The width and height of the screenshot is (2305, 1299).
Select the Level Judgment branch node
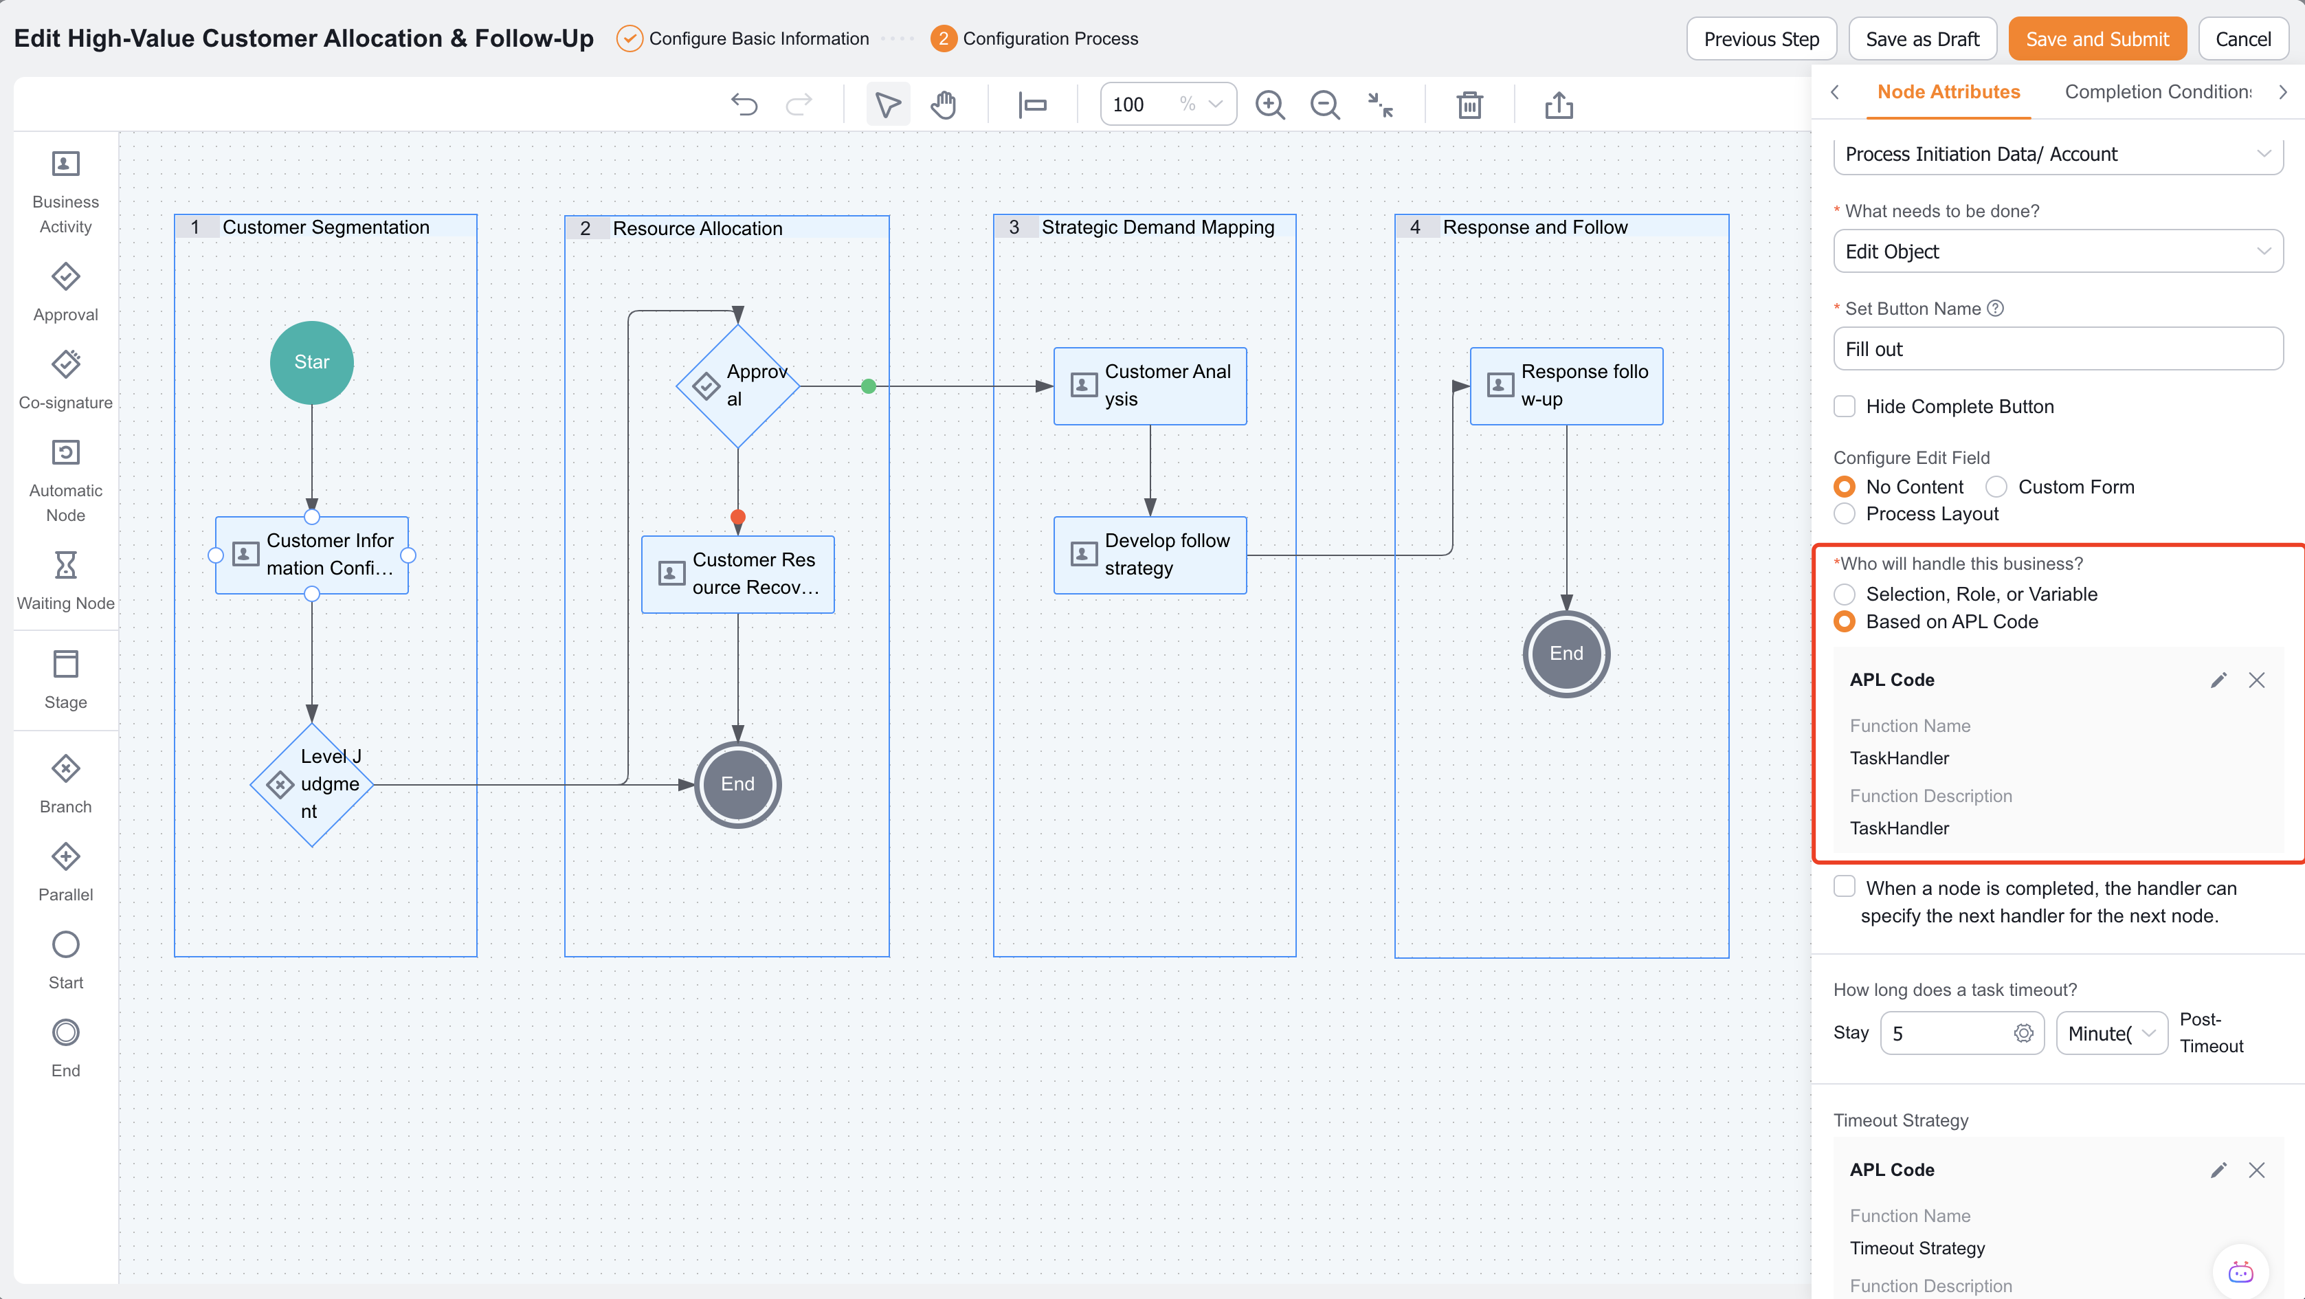coord(311,785)
